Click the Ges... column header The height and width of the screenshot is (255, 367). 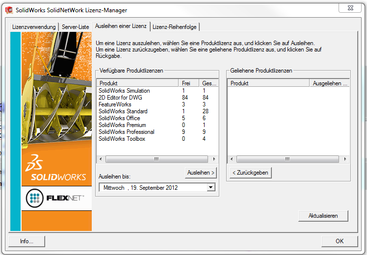(209, 83)
